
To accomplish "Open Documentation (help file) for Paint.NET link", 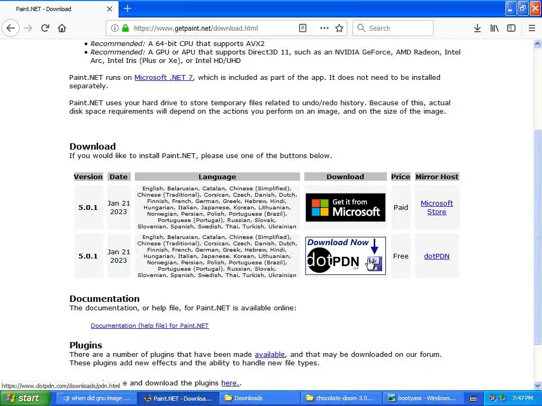I will point(150,326).
